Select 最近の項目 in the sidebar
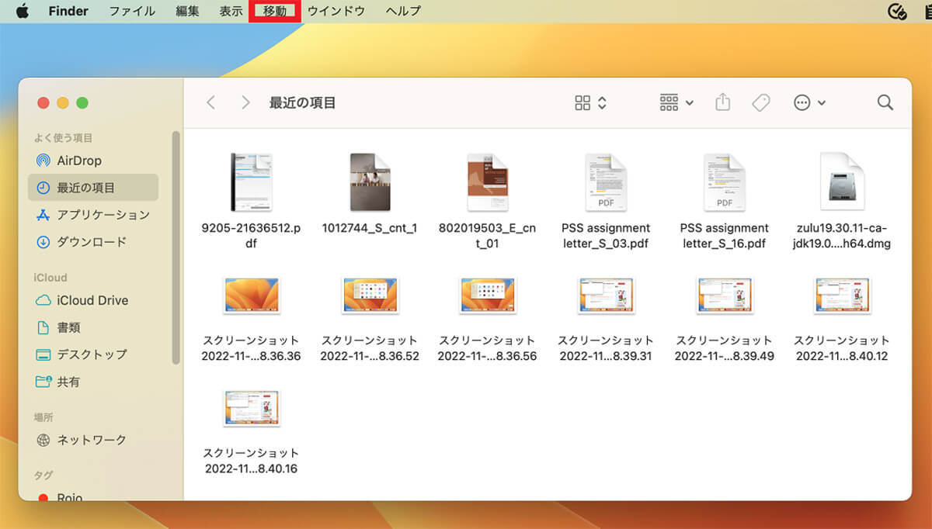The width and height of the screenshot is (932, 529). (x=92, y=188)
